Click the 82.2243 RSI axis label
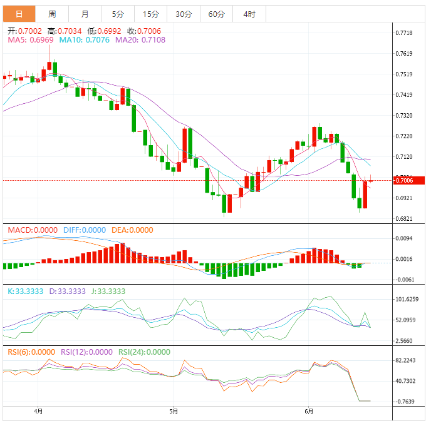 point(405,360)
